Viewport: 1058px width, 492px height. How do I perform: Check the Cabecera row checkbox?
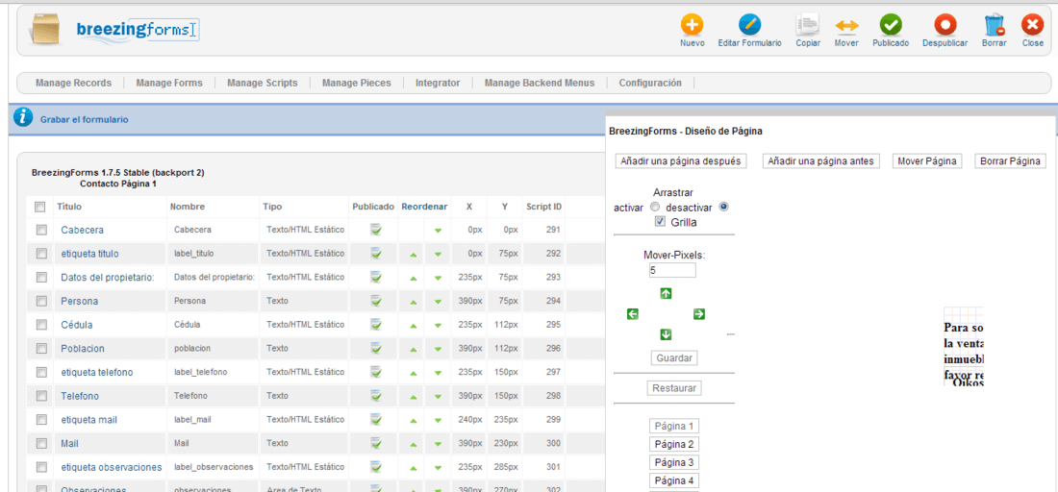[x=41, y=230]
